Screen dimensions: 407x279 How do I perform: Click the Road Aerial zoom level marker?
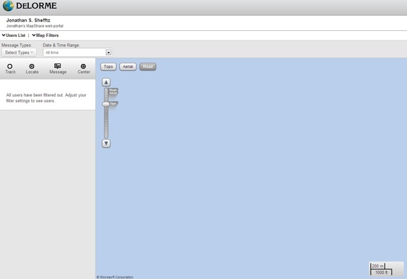click(x=113, y=92)
